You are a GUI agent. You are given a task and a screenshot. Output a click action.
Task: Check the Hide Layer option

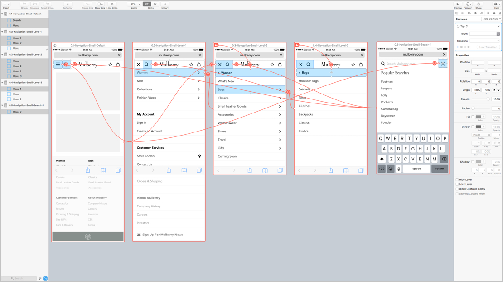pos(457,179)
